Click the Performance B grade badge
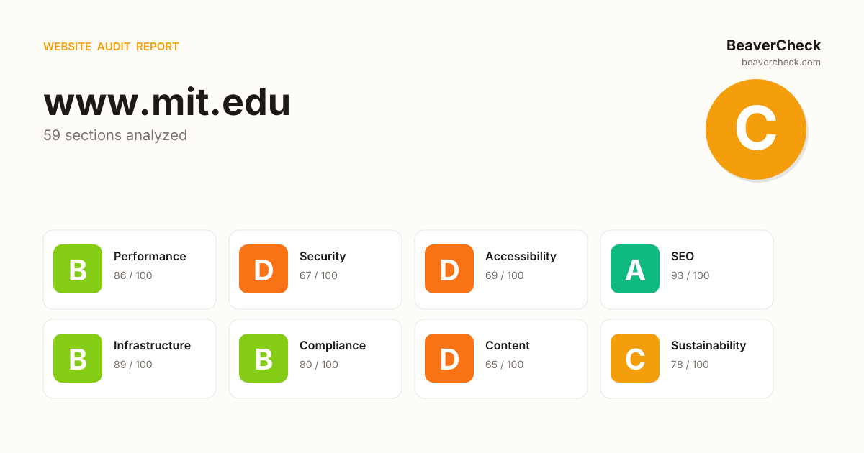This screenshot has height=453, width=864. click(x=78, y=269)
